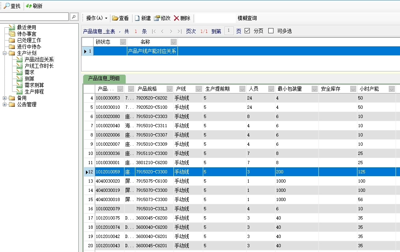Click the 查找 magnifier toolbar button
Viewport: 400px width, 252px height.
(x=12, y=6)
